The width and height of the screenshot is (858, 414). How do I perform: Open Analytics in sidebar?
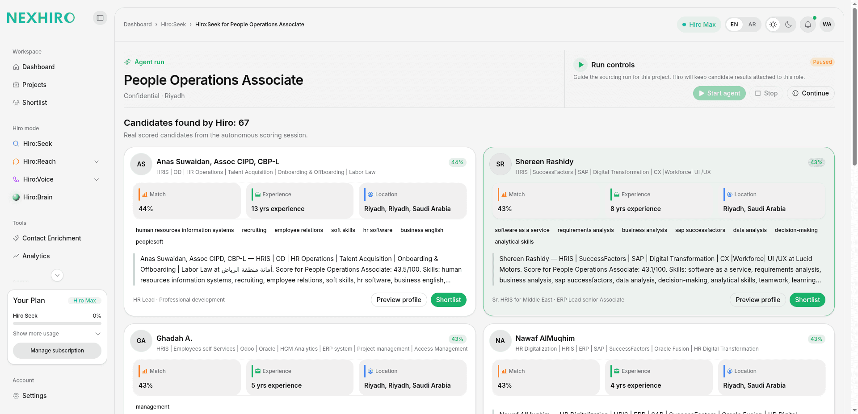tap(57, 256)
